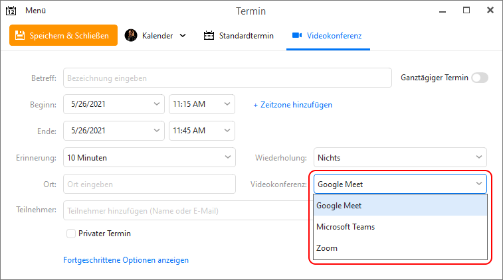This screenshot has height=280, width=503.
Task: Click the user avatar next to Kalender
Action: (131, 35)
